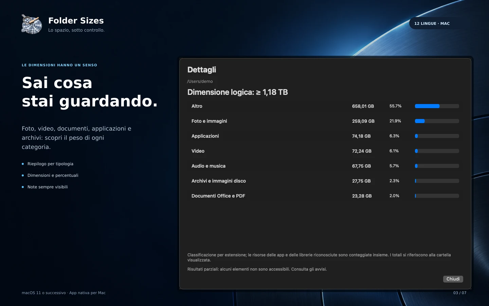Choose the Applicazioni category label
489x306 pixels.
coord(205,136)
